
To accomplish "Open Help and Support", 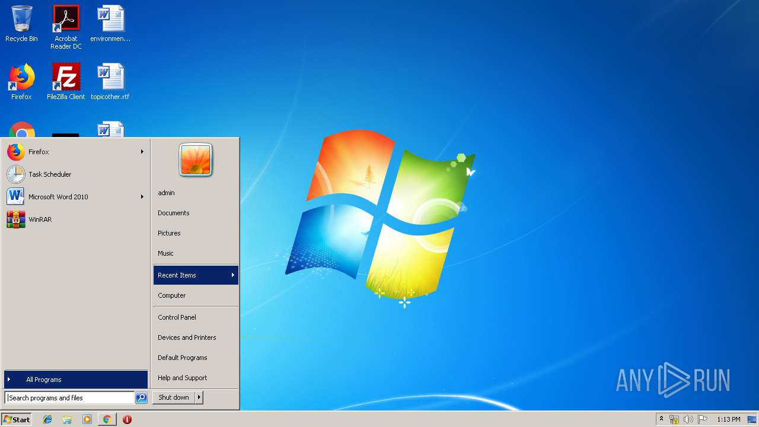I will 196,378.
